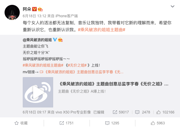The height and width of the screenshot is (128, 180).
Task: Click the blue V badge on reposted account
Action: [55, 40]
